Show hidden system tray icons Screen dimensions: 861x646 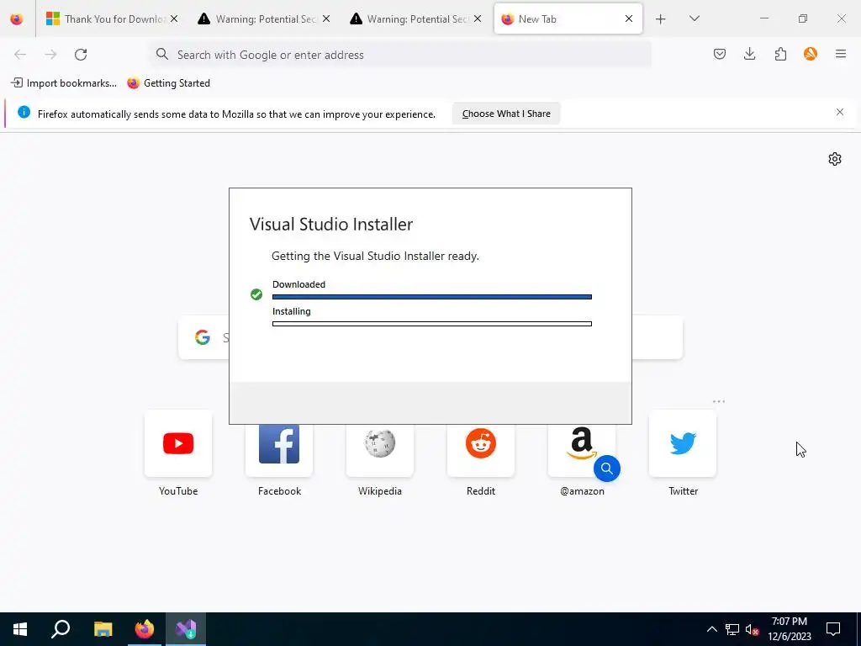[711, 629]
